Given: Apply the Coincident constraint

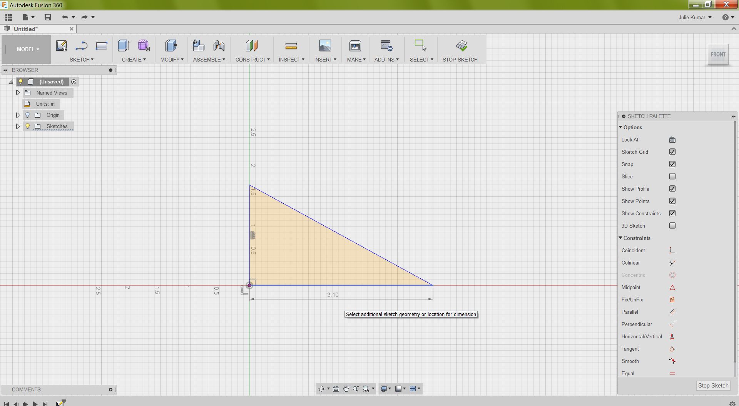Looking at the screenshot, I should click(672, 250).
